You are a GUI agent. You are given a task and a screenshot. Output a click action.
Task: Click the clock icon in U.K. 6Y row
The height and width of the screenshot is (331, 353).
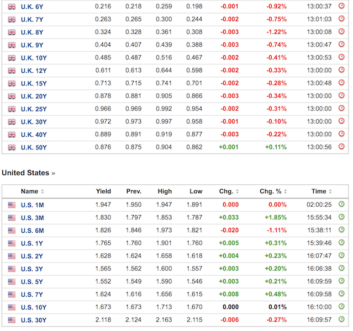341,6
